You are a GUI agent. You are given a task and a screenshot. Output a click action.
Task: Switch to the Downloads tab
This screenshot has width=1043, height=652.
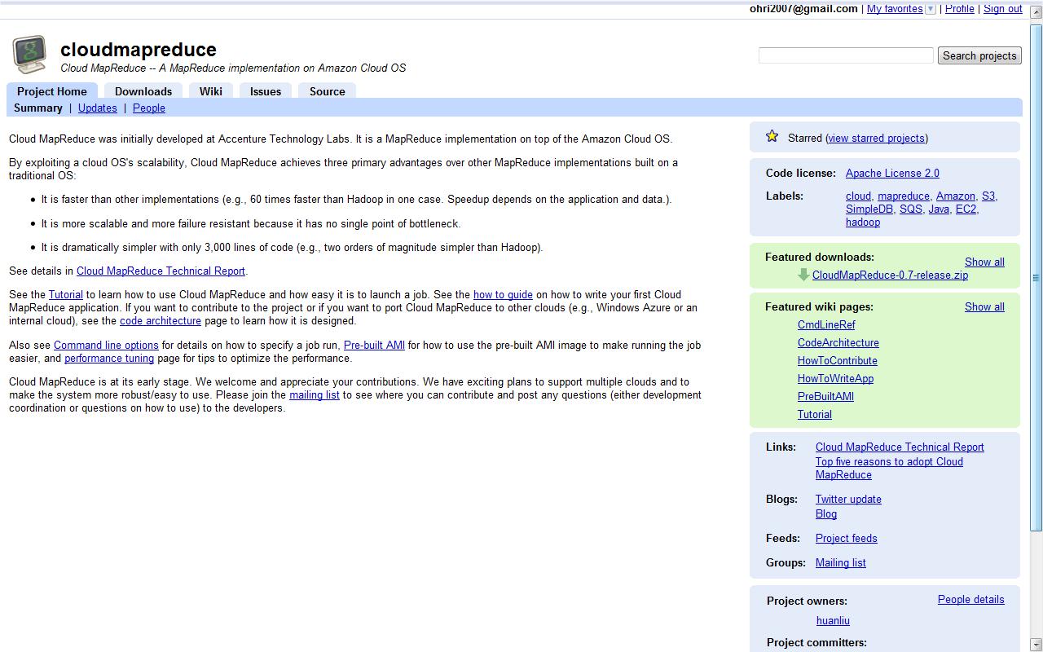(143, 91)
